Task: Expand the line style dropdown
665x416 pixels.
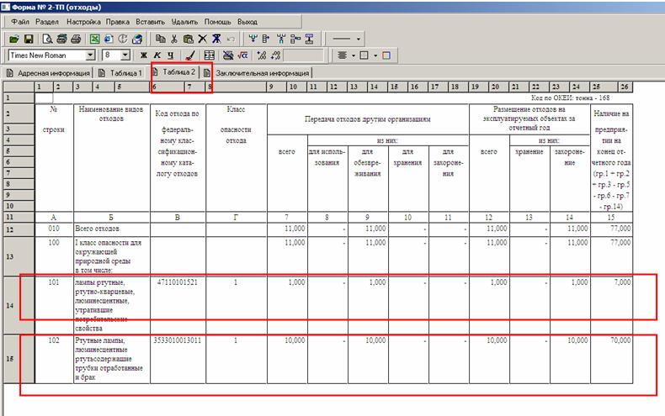Action: click(x=359, y=39)
